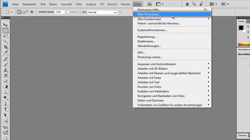
Task: Choose Registrierung menu entry
Action: [172, 37]
